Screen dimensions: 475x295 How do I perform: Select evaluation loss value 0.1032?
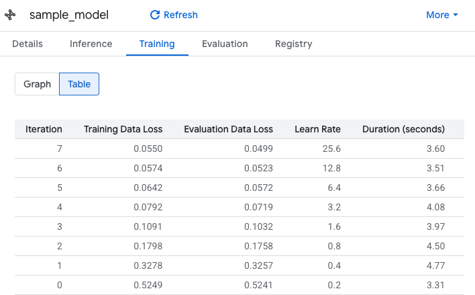coord(259,226)
